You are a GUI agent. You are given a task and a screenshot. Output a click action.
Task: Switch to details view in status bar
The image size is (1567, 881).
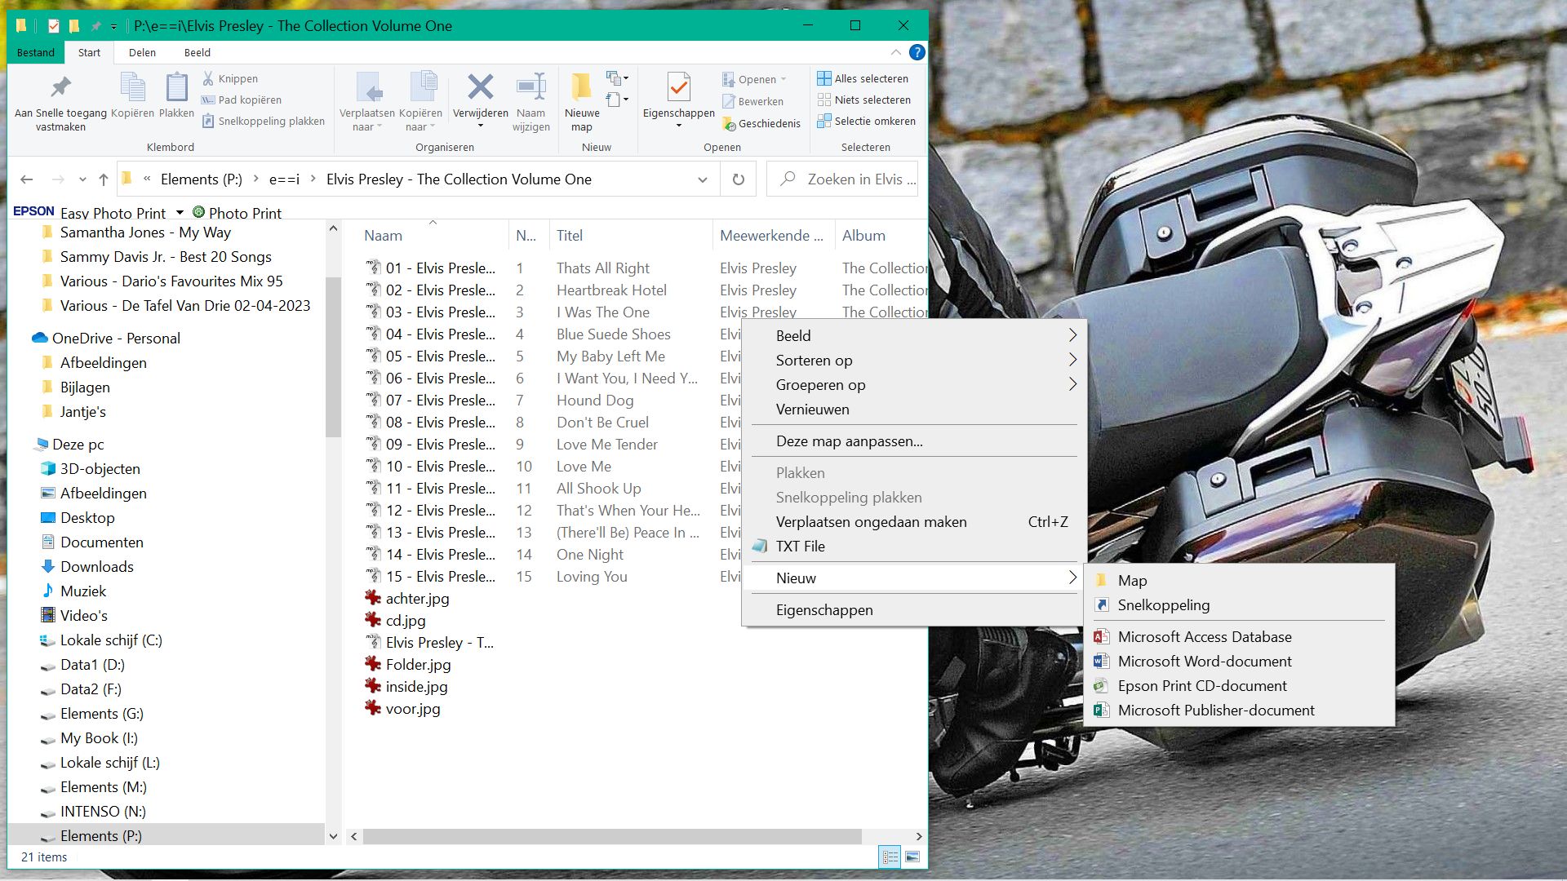point(890,857)
